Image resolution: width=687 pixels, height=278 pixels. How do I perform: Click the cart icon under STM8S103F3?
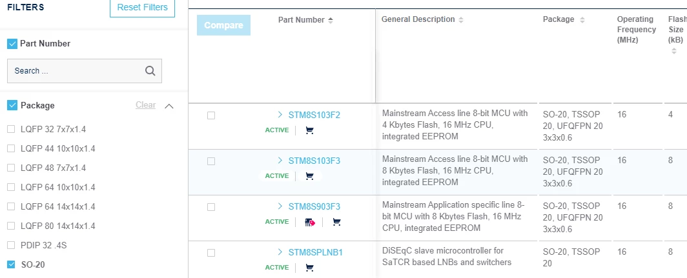(310, 176)
